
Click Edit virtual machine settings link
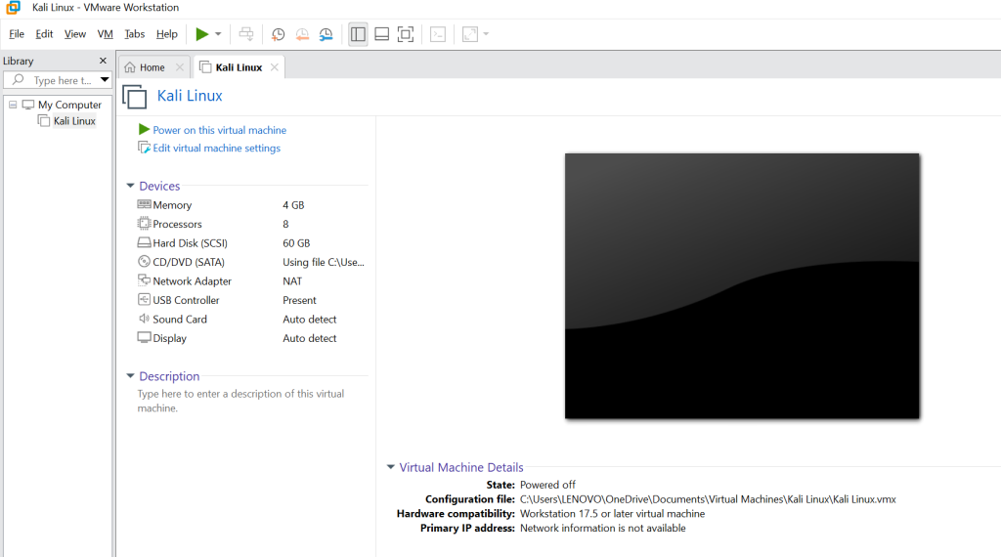(x=216, y=149)
